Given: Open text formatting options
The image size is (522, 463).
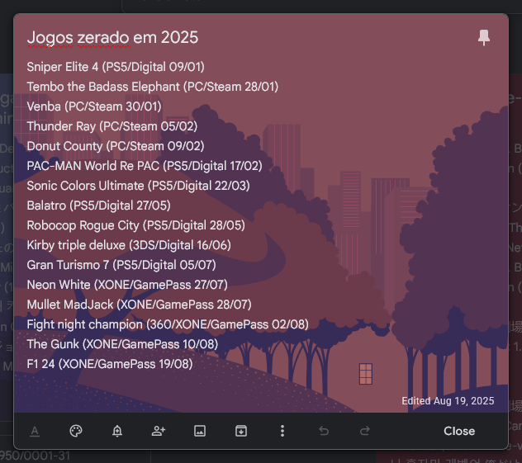Looking at the screenshot, I should coord(35,431).
